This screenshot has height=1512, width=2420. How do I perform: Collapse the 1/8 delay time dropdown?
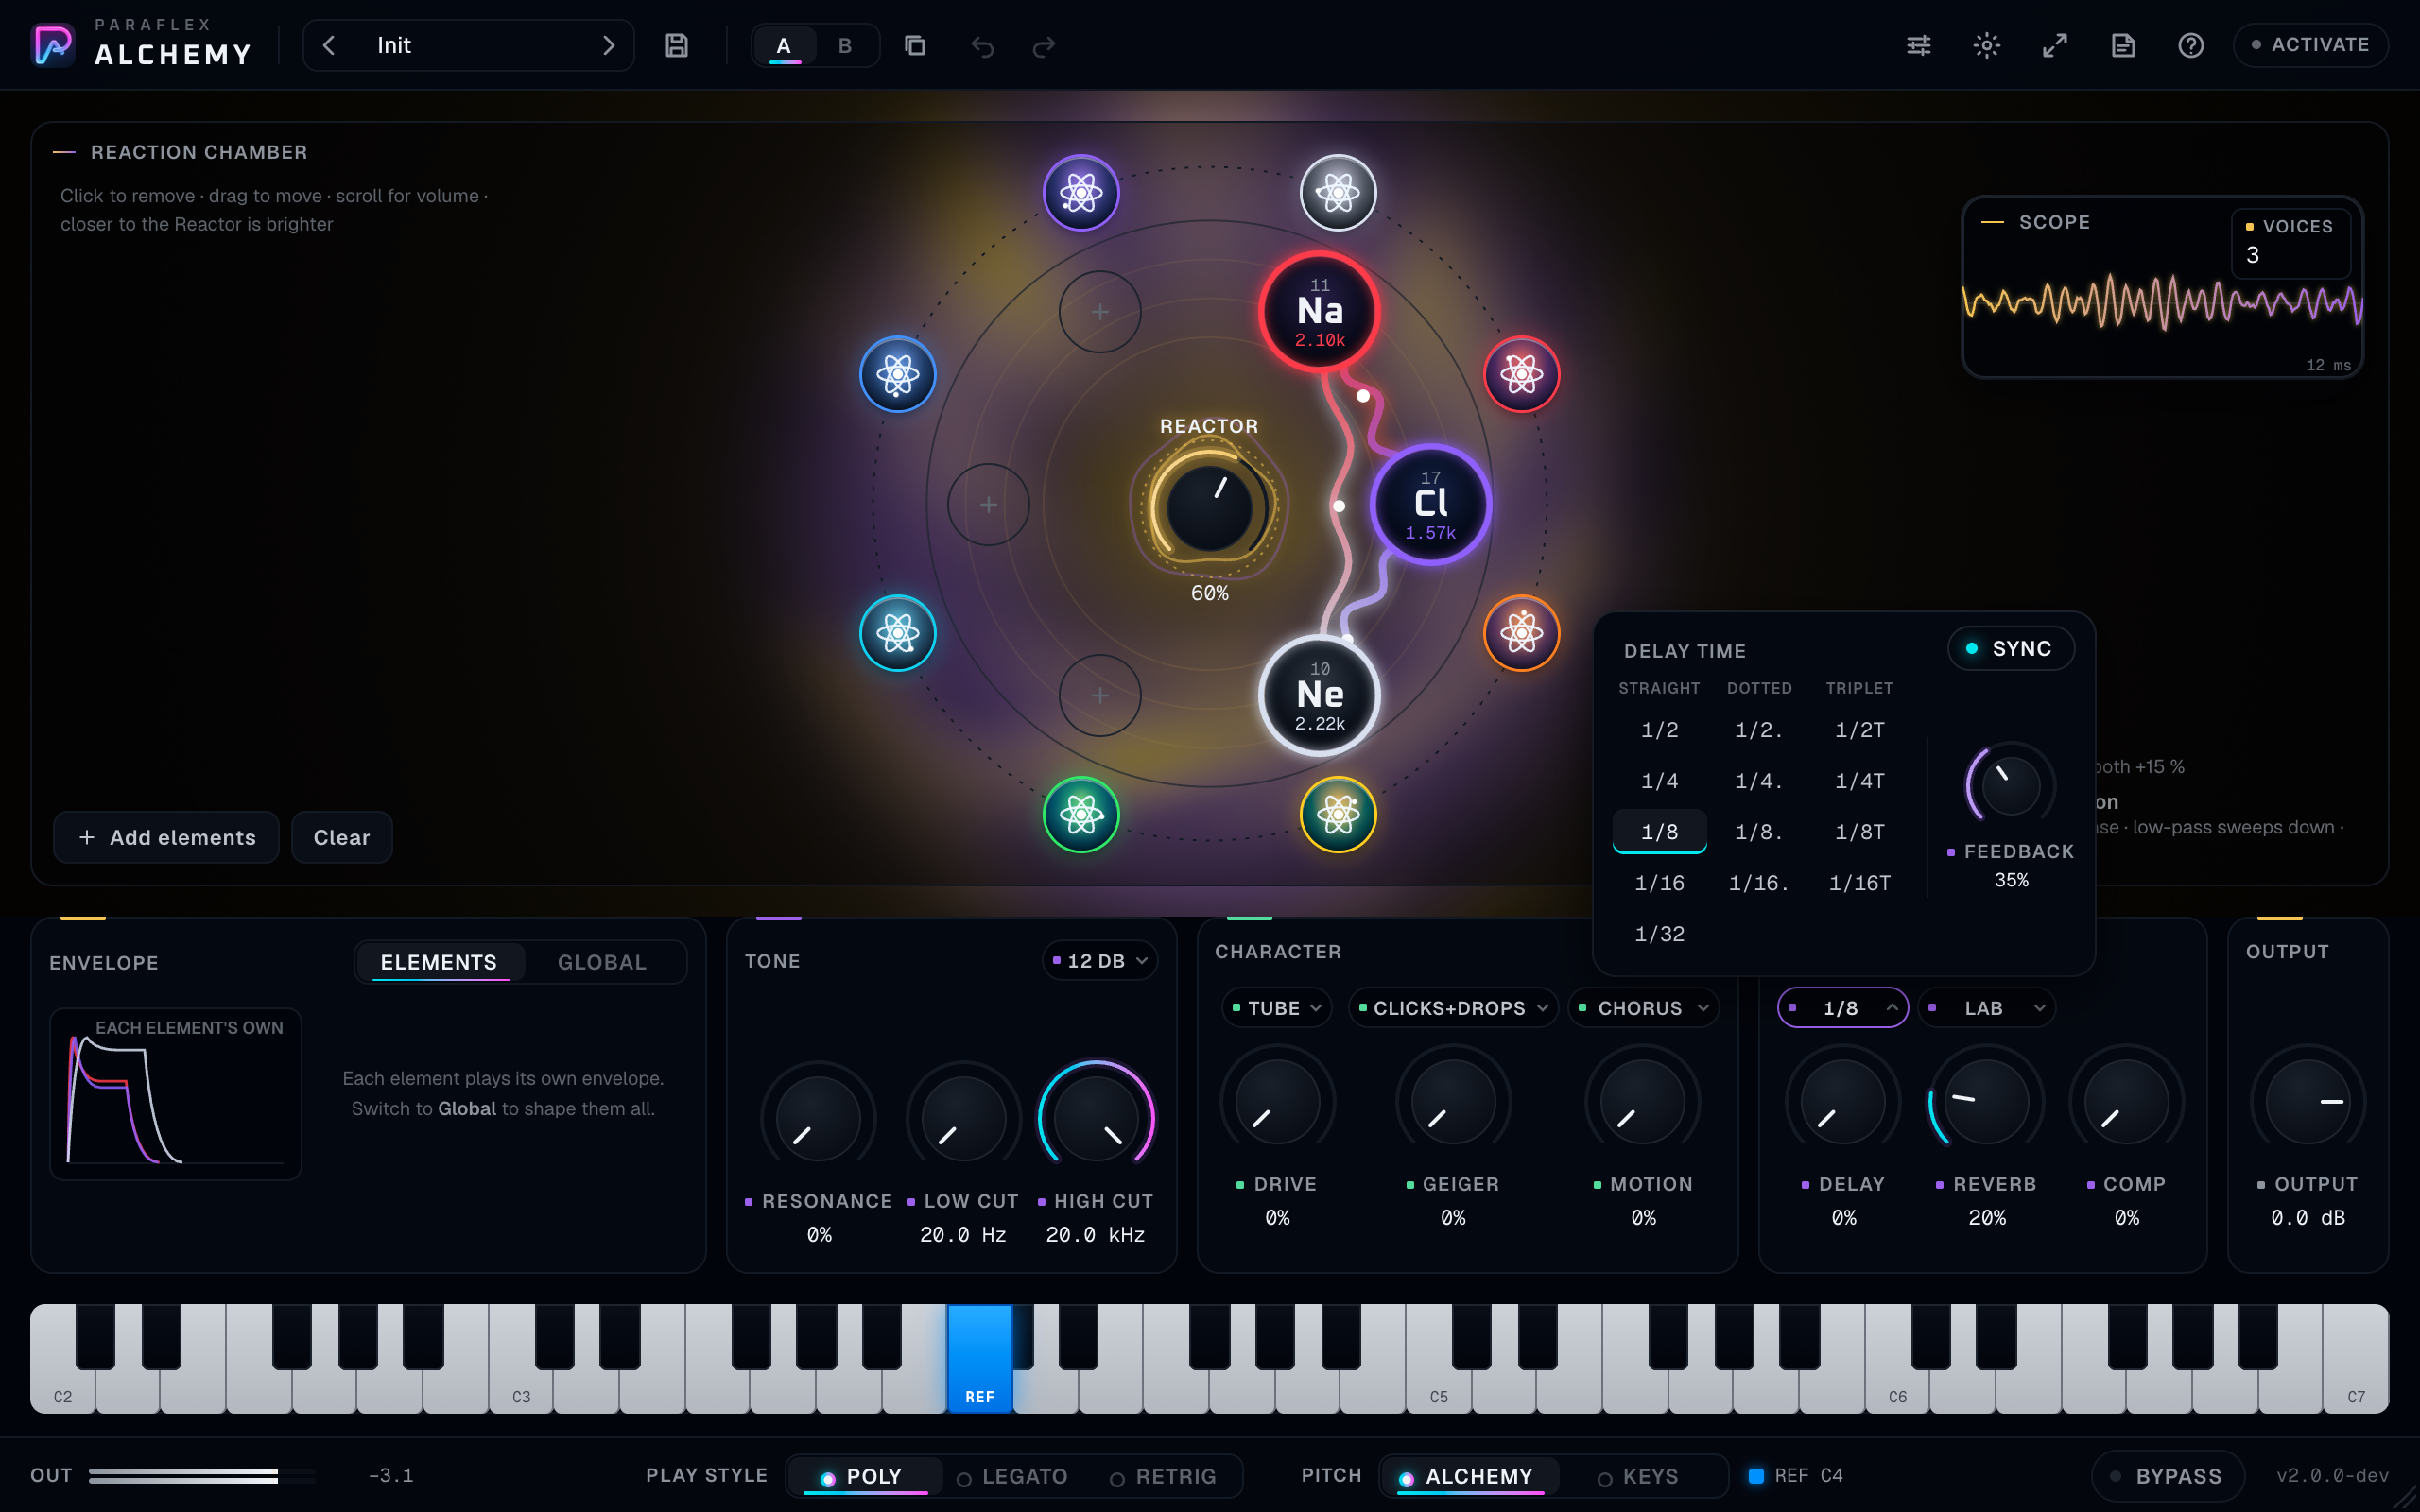pos(1843,1007)
